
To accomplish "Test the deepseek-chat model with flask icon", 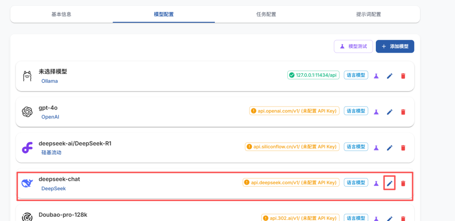I will pos(376,183).
